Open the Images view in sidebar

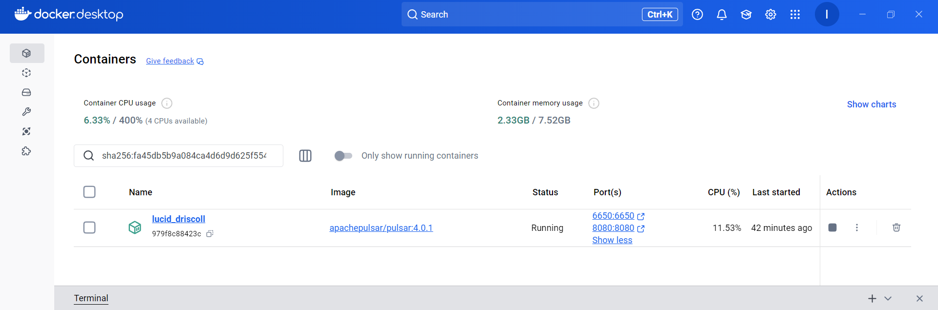(x=27, y=73)
